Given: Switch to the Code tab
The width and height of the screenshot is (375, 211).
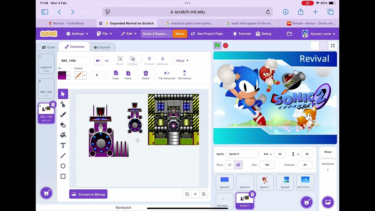Looking at the screenshot, I should [48, 47].
